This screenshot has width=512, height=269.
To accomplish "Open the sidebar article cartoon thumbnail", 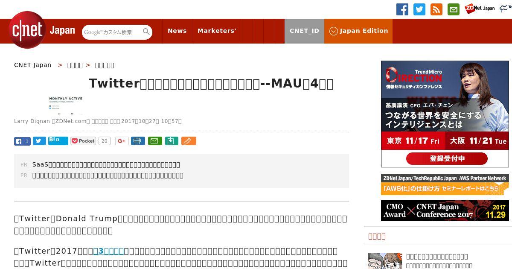I will (385, 261).
